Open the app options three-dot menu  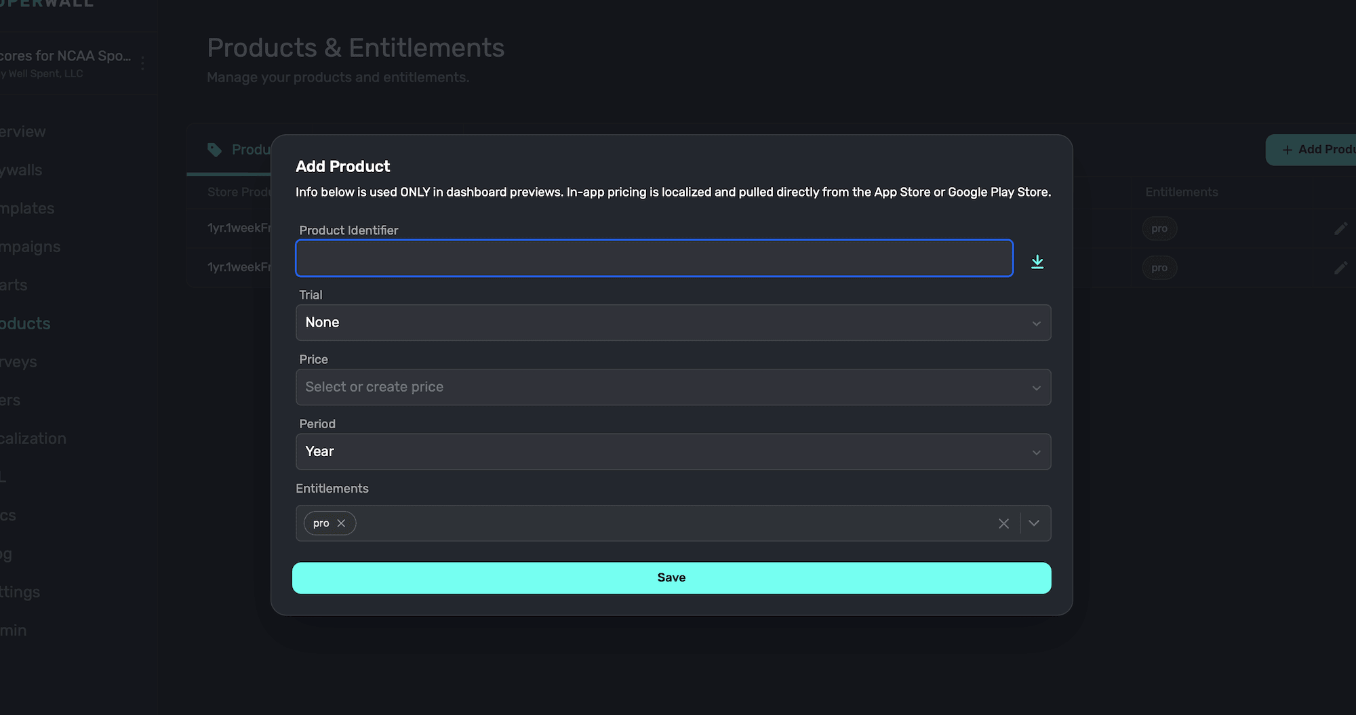142,63
